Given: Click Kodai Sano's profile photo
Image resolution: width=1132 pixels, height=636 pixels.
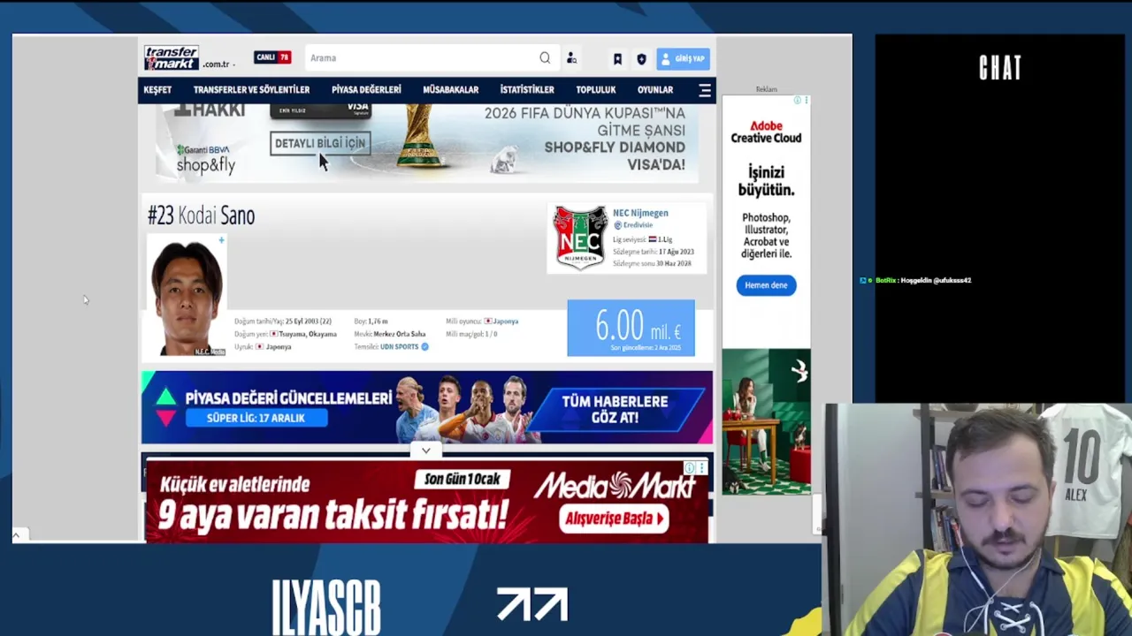Looking at the screenshot, I should tap(187, 297).
